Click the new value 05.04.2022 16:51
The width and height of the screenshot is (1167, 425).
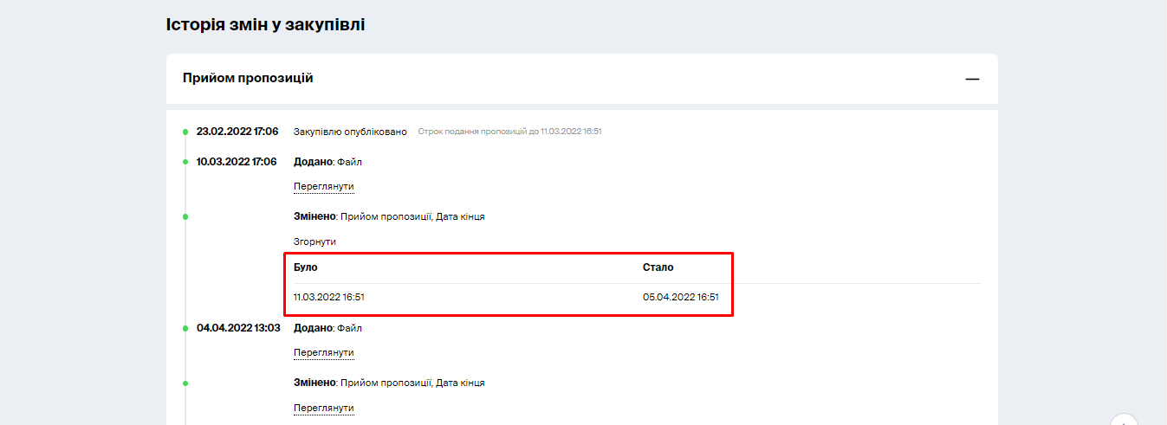pos(680,297)
